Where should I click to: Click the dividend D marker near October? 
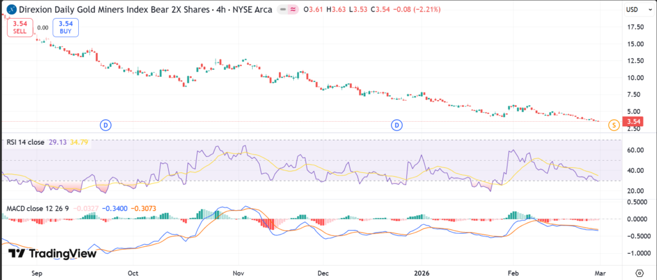pyautogui.click(x=106, y=124)
